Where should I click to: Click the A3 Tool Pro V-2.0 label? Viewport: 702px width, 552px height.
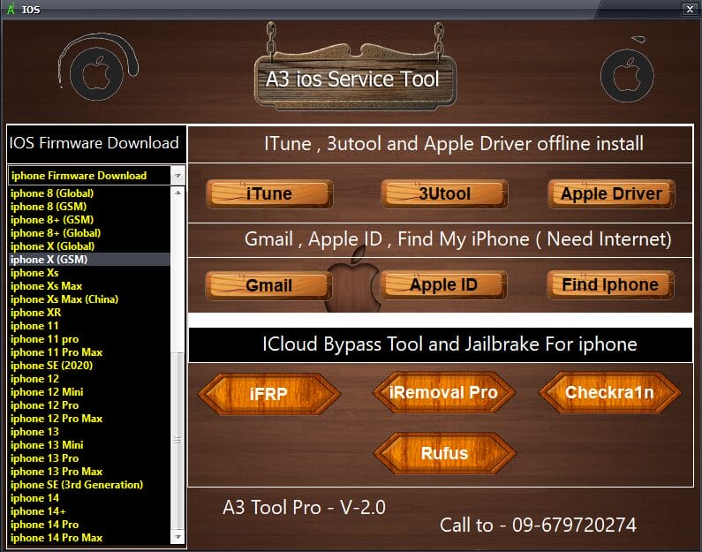304,508
